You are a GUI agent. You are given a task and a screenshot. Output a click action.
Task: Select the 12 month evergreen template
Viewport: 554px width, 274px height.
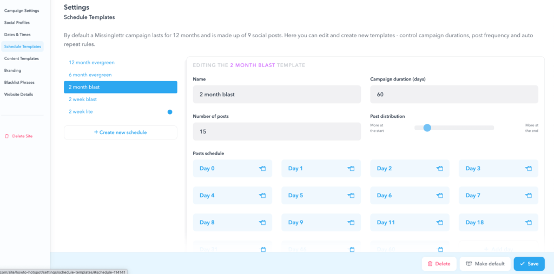pos(91,63)
